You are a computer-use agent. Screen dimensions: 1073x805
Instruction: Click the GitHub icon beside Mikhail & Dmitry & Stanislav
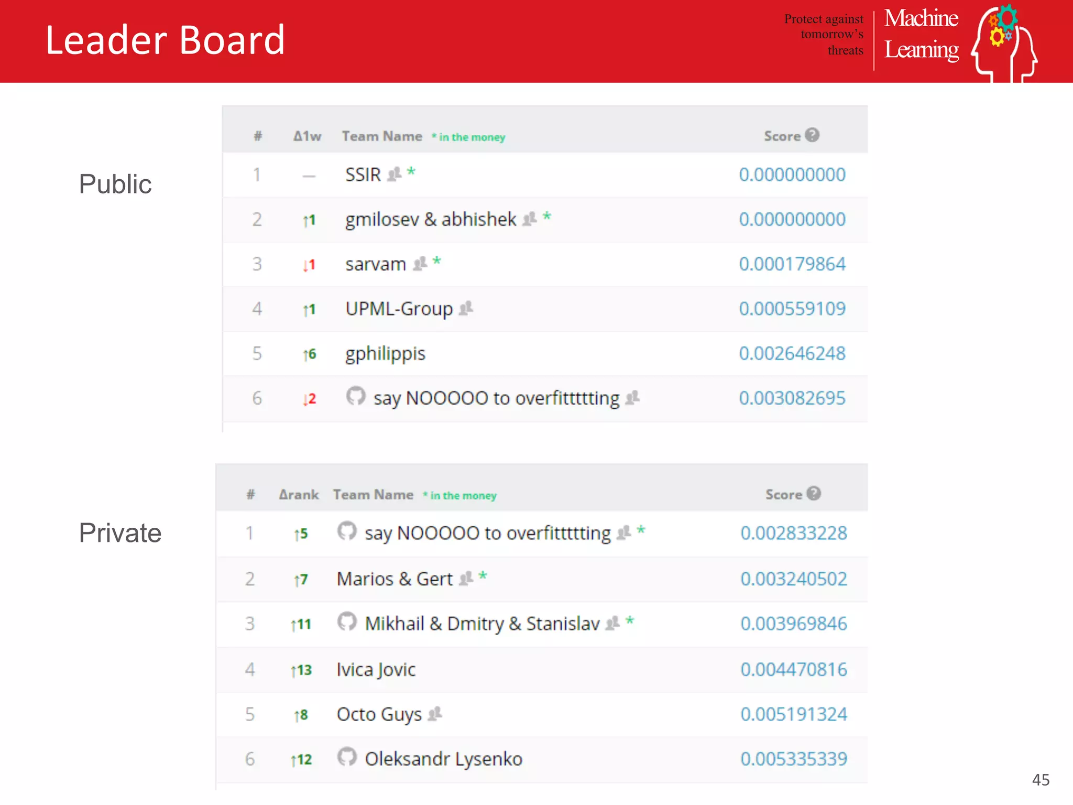pos(347,622)
